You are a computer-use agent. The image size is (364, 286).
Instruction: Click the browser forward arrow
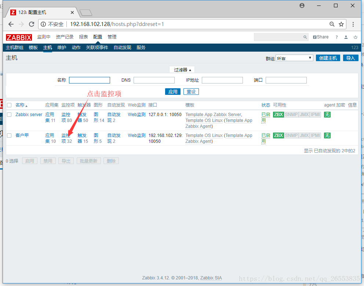(x=21, y=24)
